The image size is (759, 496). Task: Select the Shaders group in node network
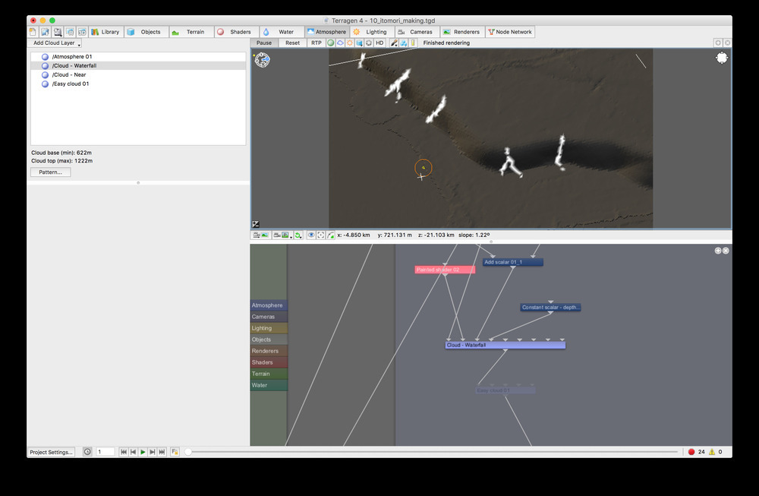point(269,362)
